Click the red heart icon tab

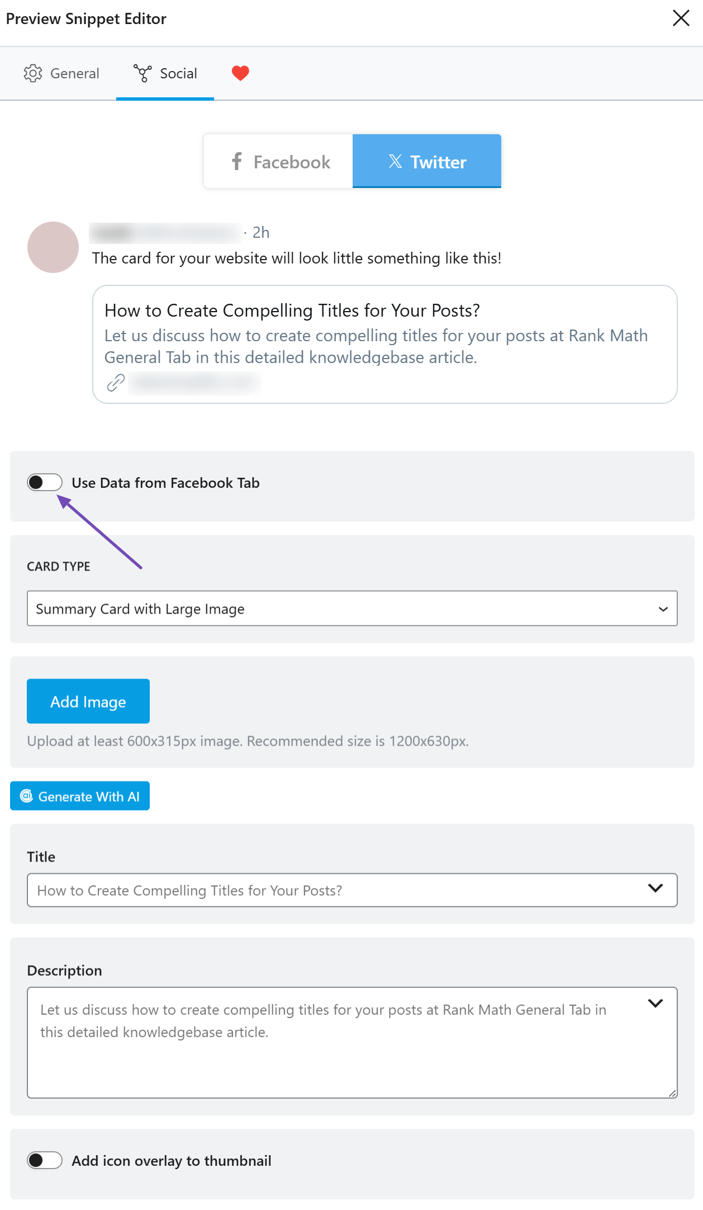240,73
